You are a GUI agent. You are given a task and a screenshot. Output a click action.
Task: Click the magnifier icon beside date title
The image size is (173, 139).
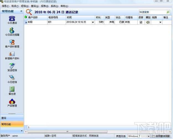(29, 12)
